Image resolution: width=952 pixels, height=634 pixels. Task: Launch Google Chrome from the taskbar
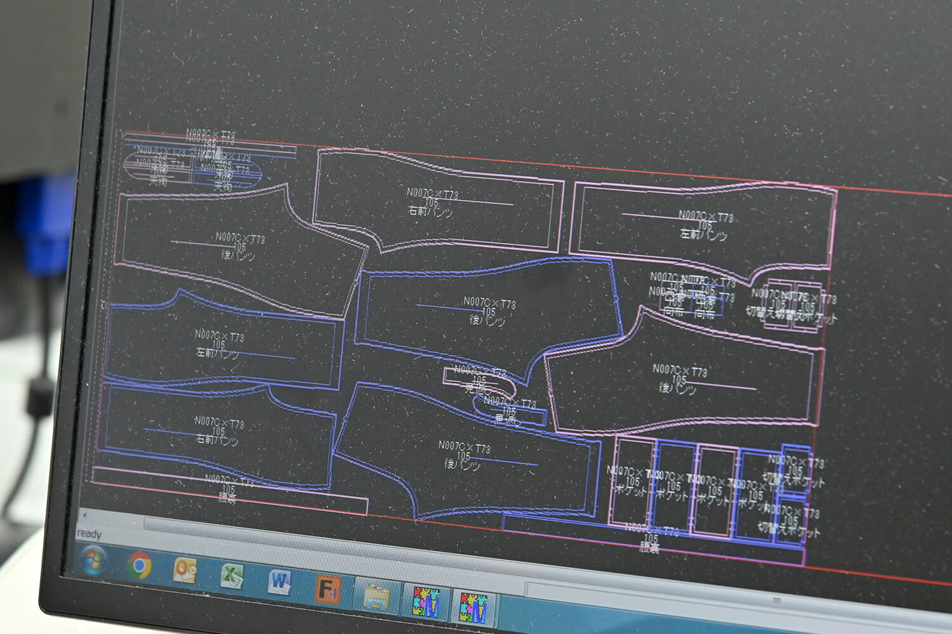click(x=140, y=566)
